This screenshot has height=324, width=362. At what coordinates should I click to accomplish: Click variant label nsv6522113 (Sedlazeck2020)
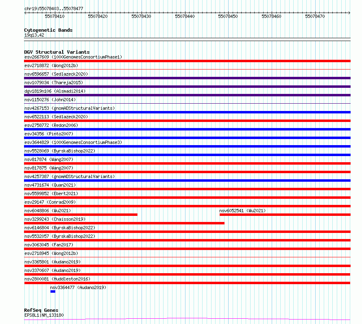click(56, 117)
